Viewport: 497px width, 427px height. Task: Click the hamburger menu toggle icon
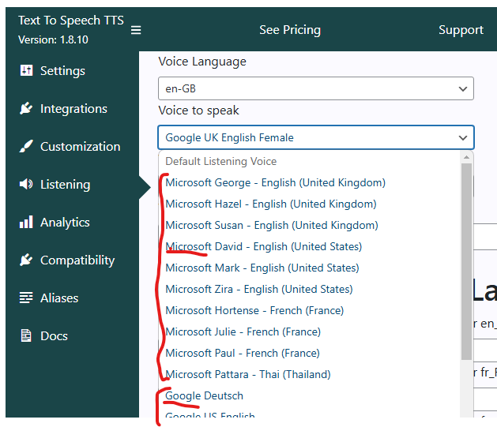[136, 30]
